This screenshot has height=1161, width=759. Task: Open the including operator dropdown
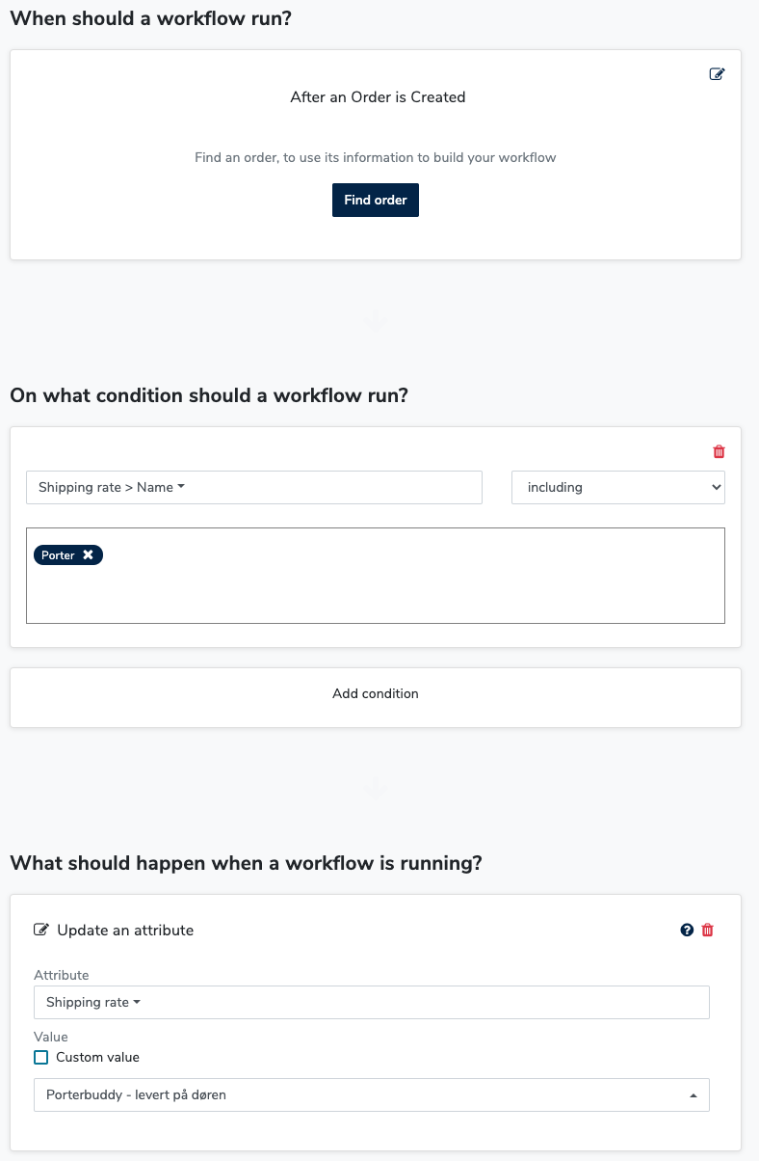(617, 488)
